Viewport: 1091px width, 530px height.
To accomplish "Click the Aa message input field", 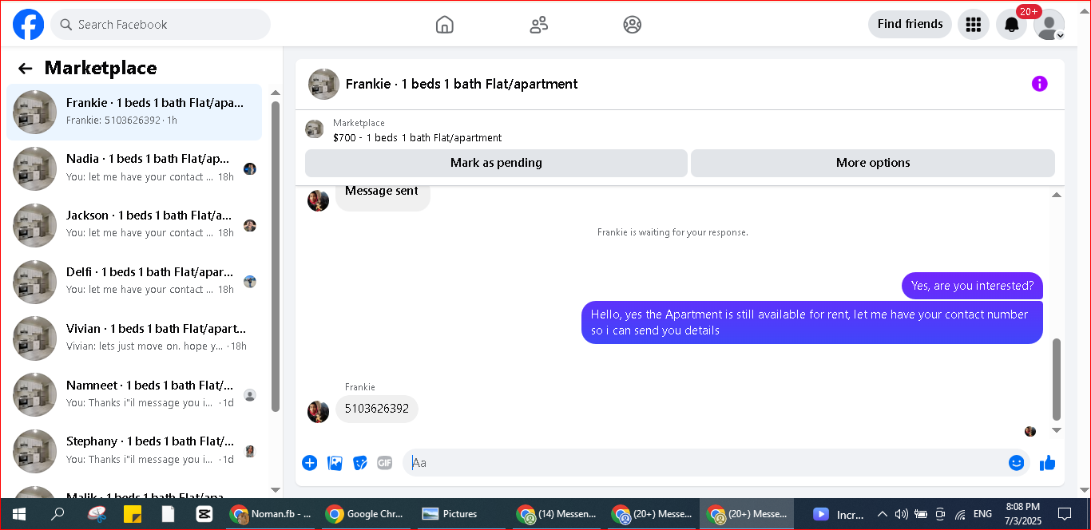I will [703, 463].
